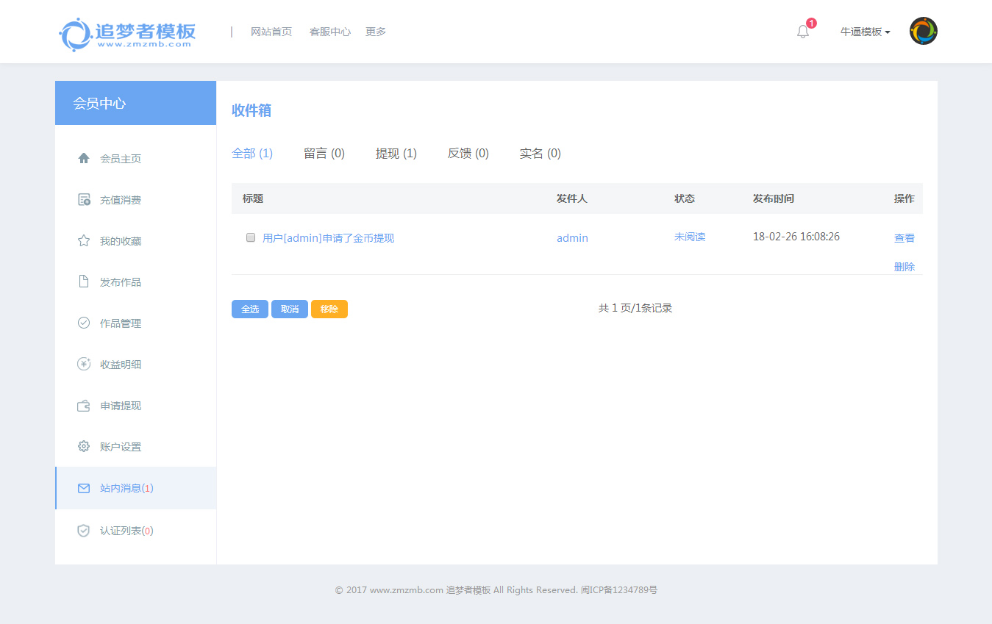992x624 pixels.
Task: Tick the checkbox for the admin withdrawal message
Action: [251, 237]
